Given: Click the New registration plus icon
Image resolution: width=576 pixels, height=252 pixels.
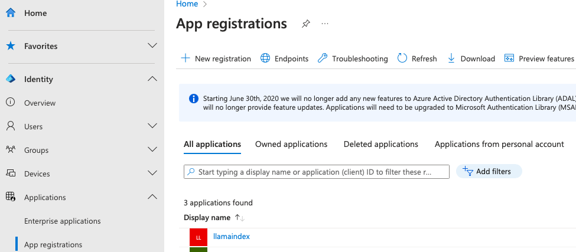Looking at the screenshot, I should coord(186,58).
